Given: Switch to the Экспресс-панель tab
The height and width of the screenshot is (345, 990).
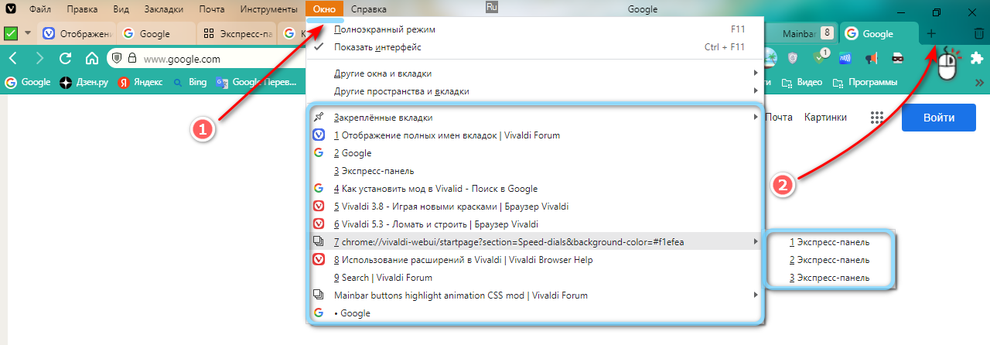Looking at the screenshot, I should tap(236, 34).
